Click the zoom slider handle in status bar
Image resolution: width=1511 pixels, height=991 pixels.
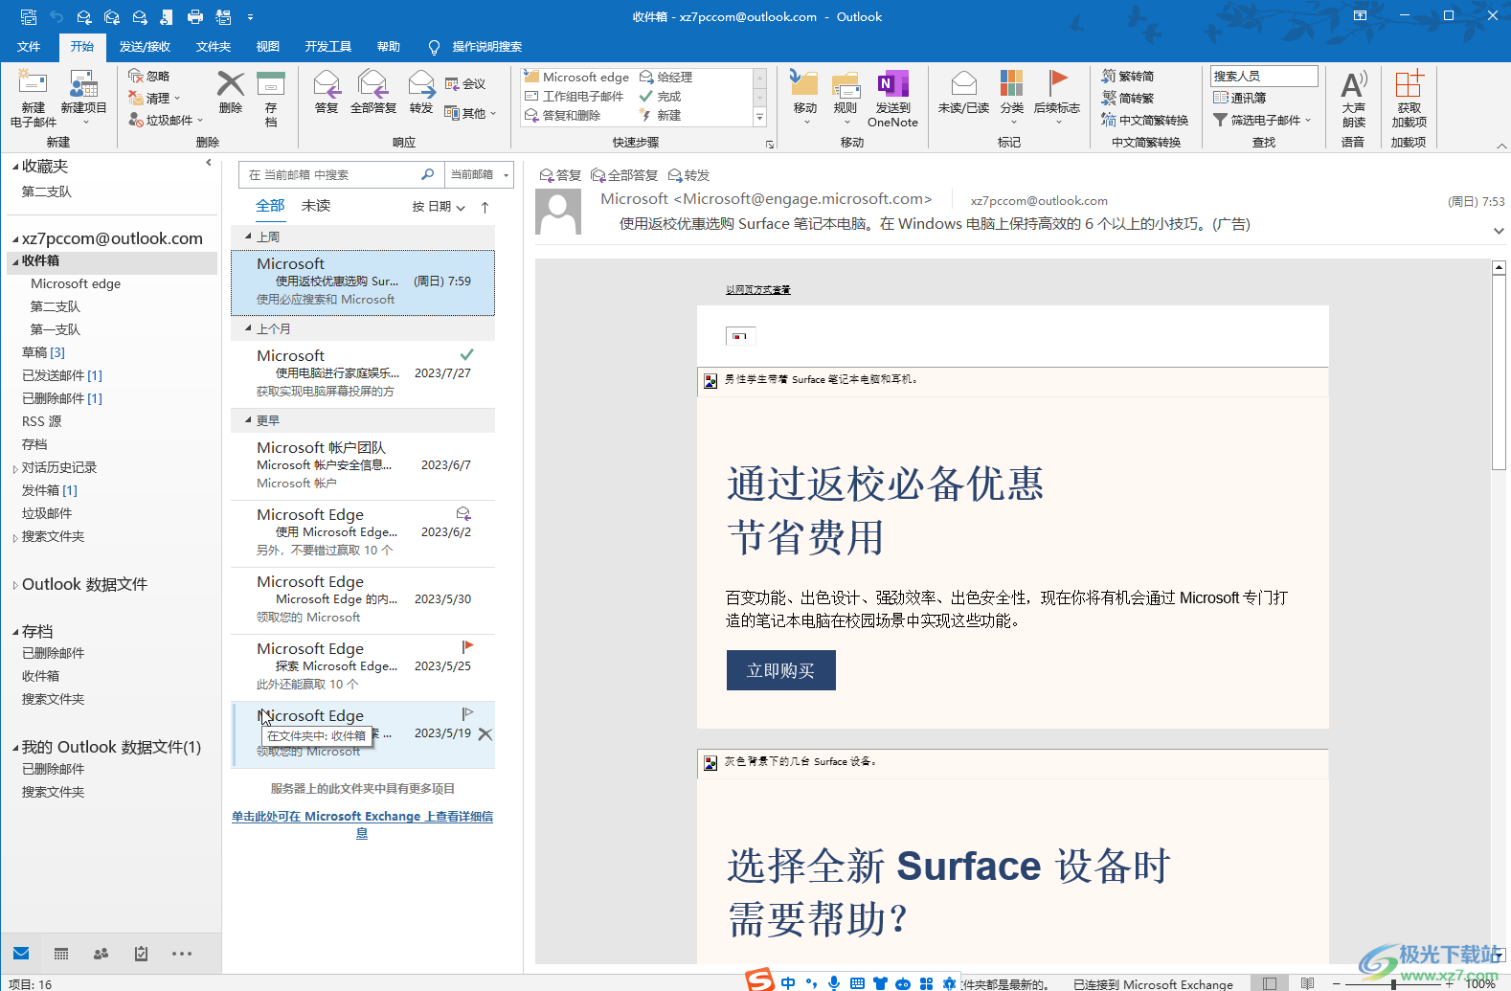click(1393, 983)
